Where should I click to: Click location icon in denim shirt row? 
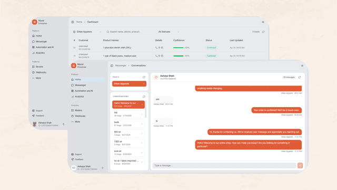click(x=159, y=47)
